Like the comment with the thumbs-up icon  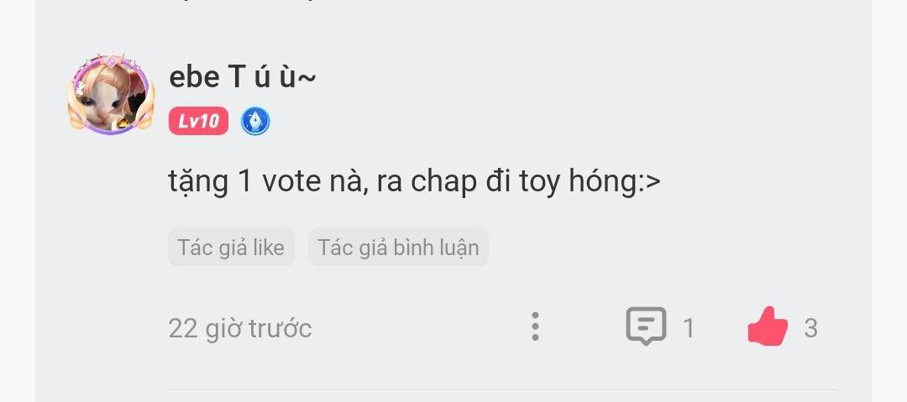click(x=768, y=326)
